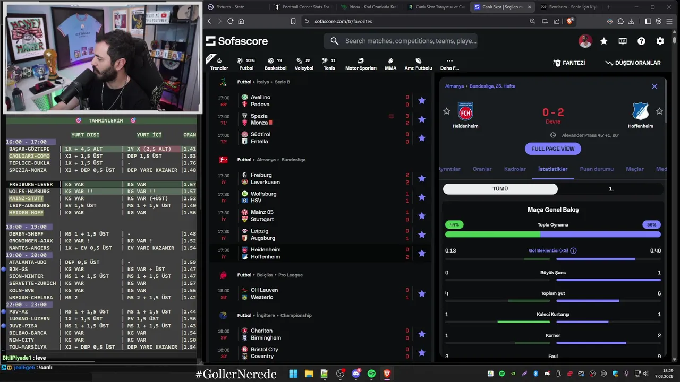Screen dimensions: 680x382
Task: Switch to the Oranlar tab
Action: click(x=482, y=169)
